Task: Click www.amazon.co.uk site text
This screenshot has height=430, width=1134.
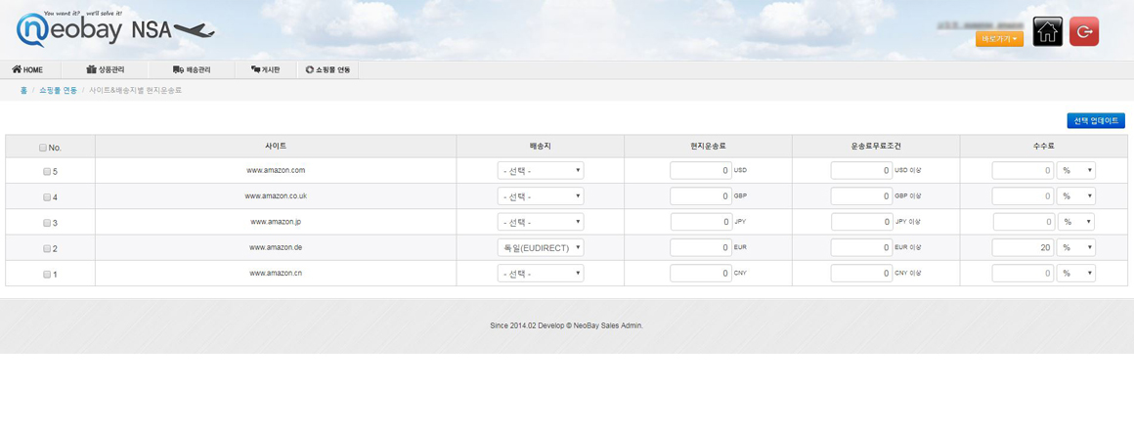Action: point(276,195)
